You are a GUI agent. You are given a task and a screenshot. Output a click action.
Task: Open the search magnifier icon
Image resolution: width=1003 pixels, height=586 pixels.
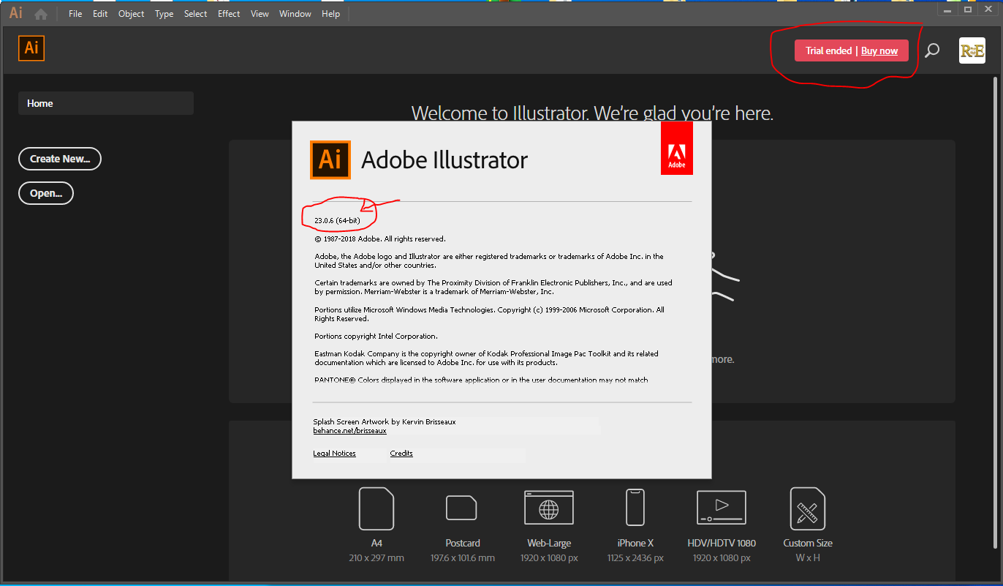coord(932,50)
